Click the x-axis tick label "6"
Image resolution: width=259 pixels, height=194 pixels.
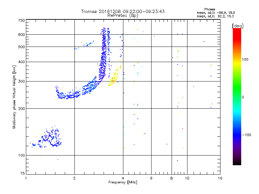(x=151, y=178)
